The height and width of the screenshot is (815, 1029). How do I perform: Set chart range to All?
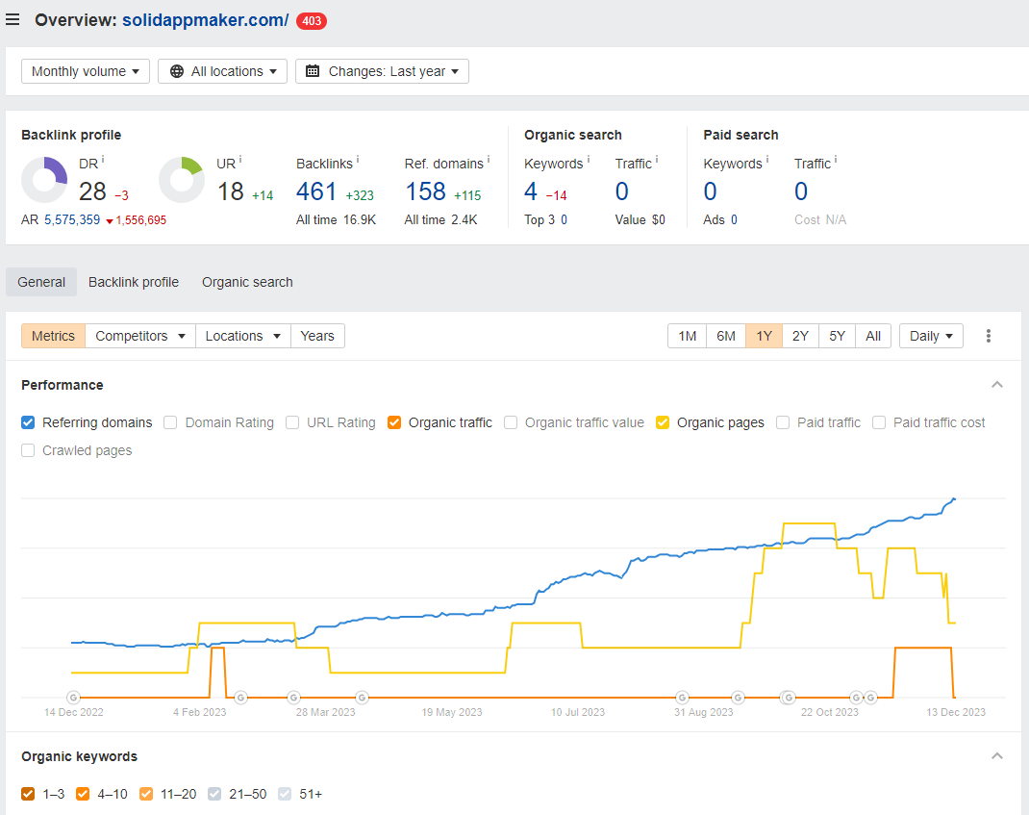pyautogui.click(x=873, y=336)
